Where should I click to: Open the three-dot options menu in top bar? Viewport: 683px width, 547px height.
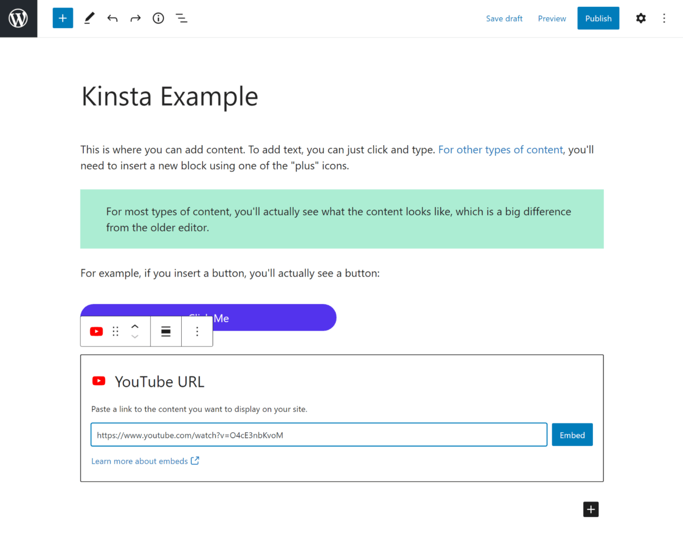point(664,18)
